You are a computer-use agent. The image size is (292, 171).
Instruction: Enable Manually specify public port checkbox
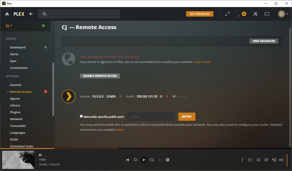[81, 116]
